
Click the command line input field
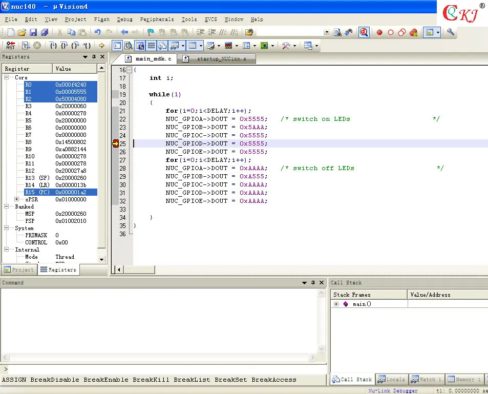[x=165, y=369]
